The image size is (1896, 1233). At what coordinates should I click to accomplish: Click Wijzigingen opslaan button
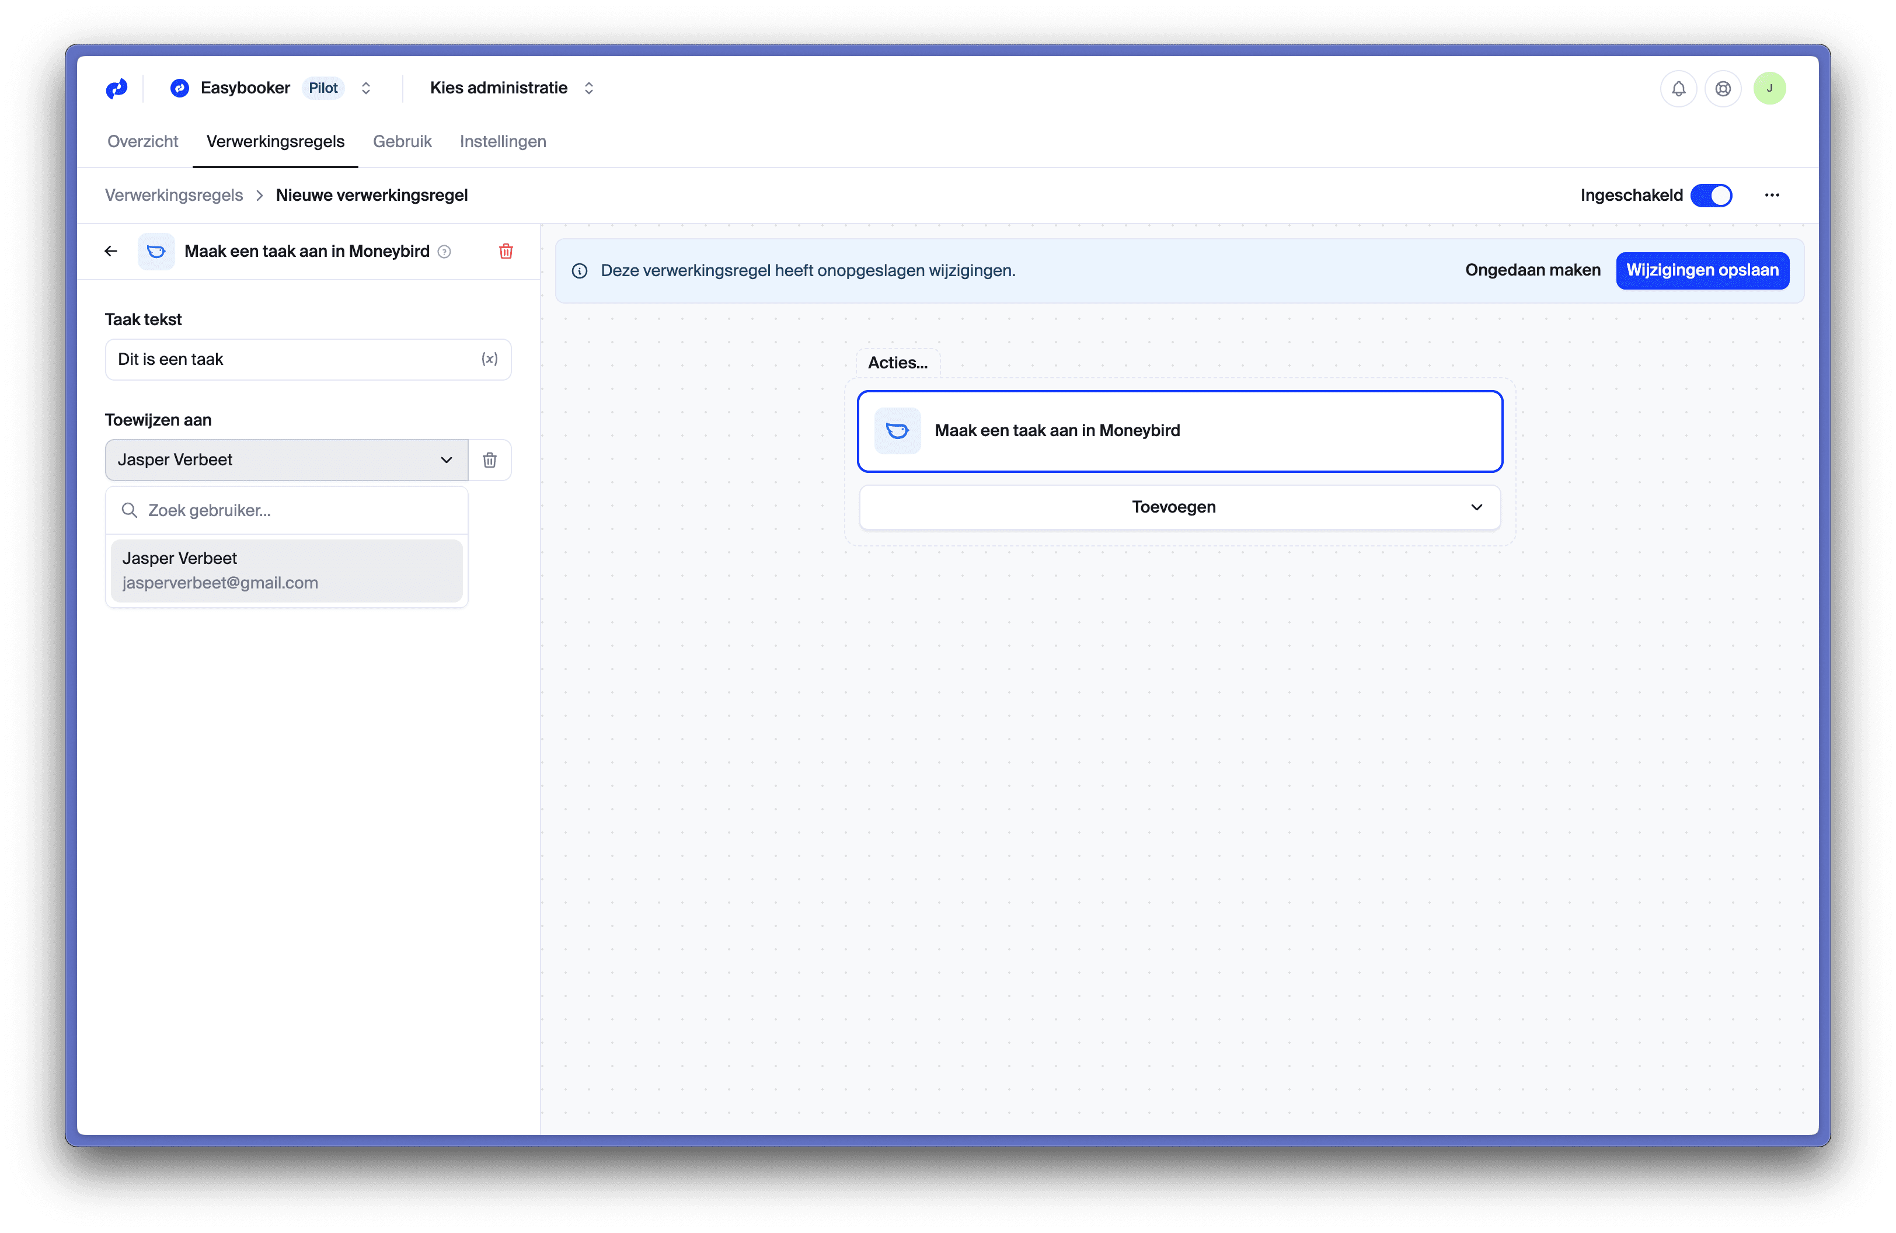coord(1702,271)
